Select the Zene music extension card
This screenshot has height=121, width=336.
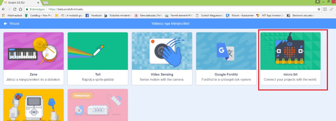pos(33,58)
